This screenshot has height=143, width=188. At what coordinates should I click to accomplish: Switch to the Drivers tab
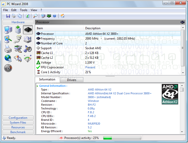tap(72, 80)
